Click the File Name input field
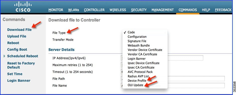Image resolution: width=236 pixels, height=95 pixels. [x=173, y=85]
